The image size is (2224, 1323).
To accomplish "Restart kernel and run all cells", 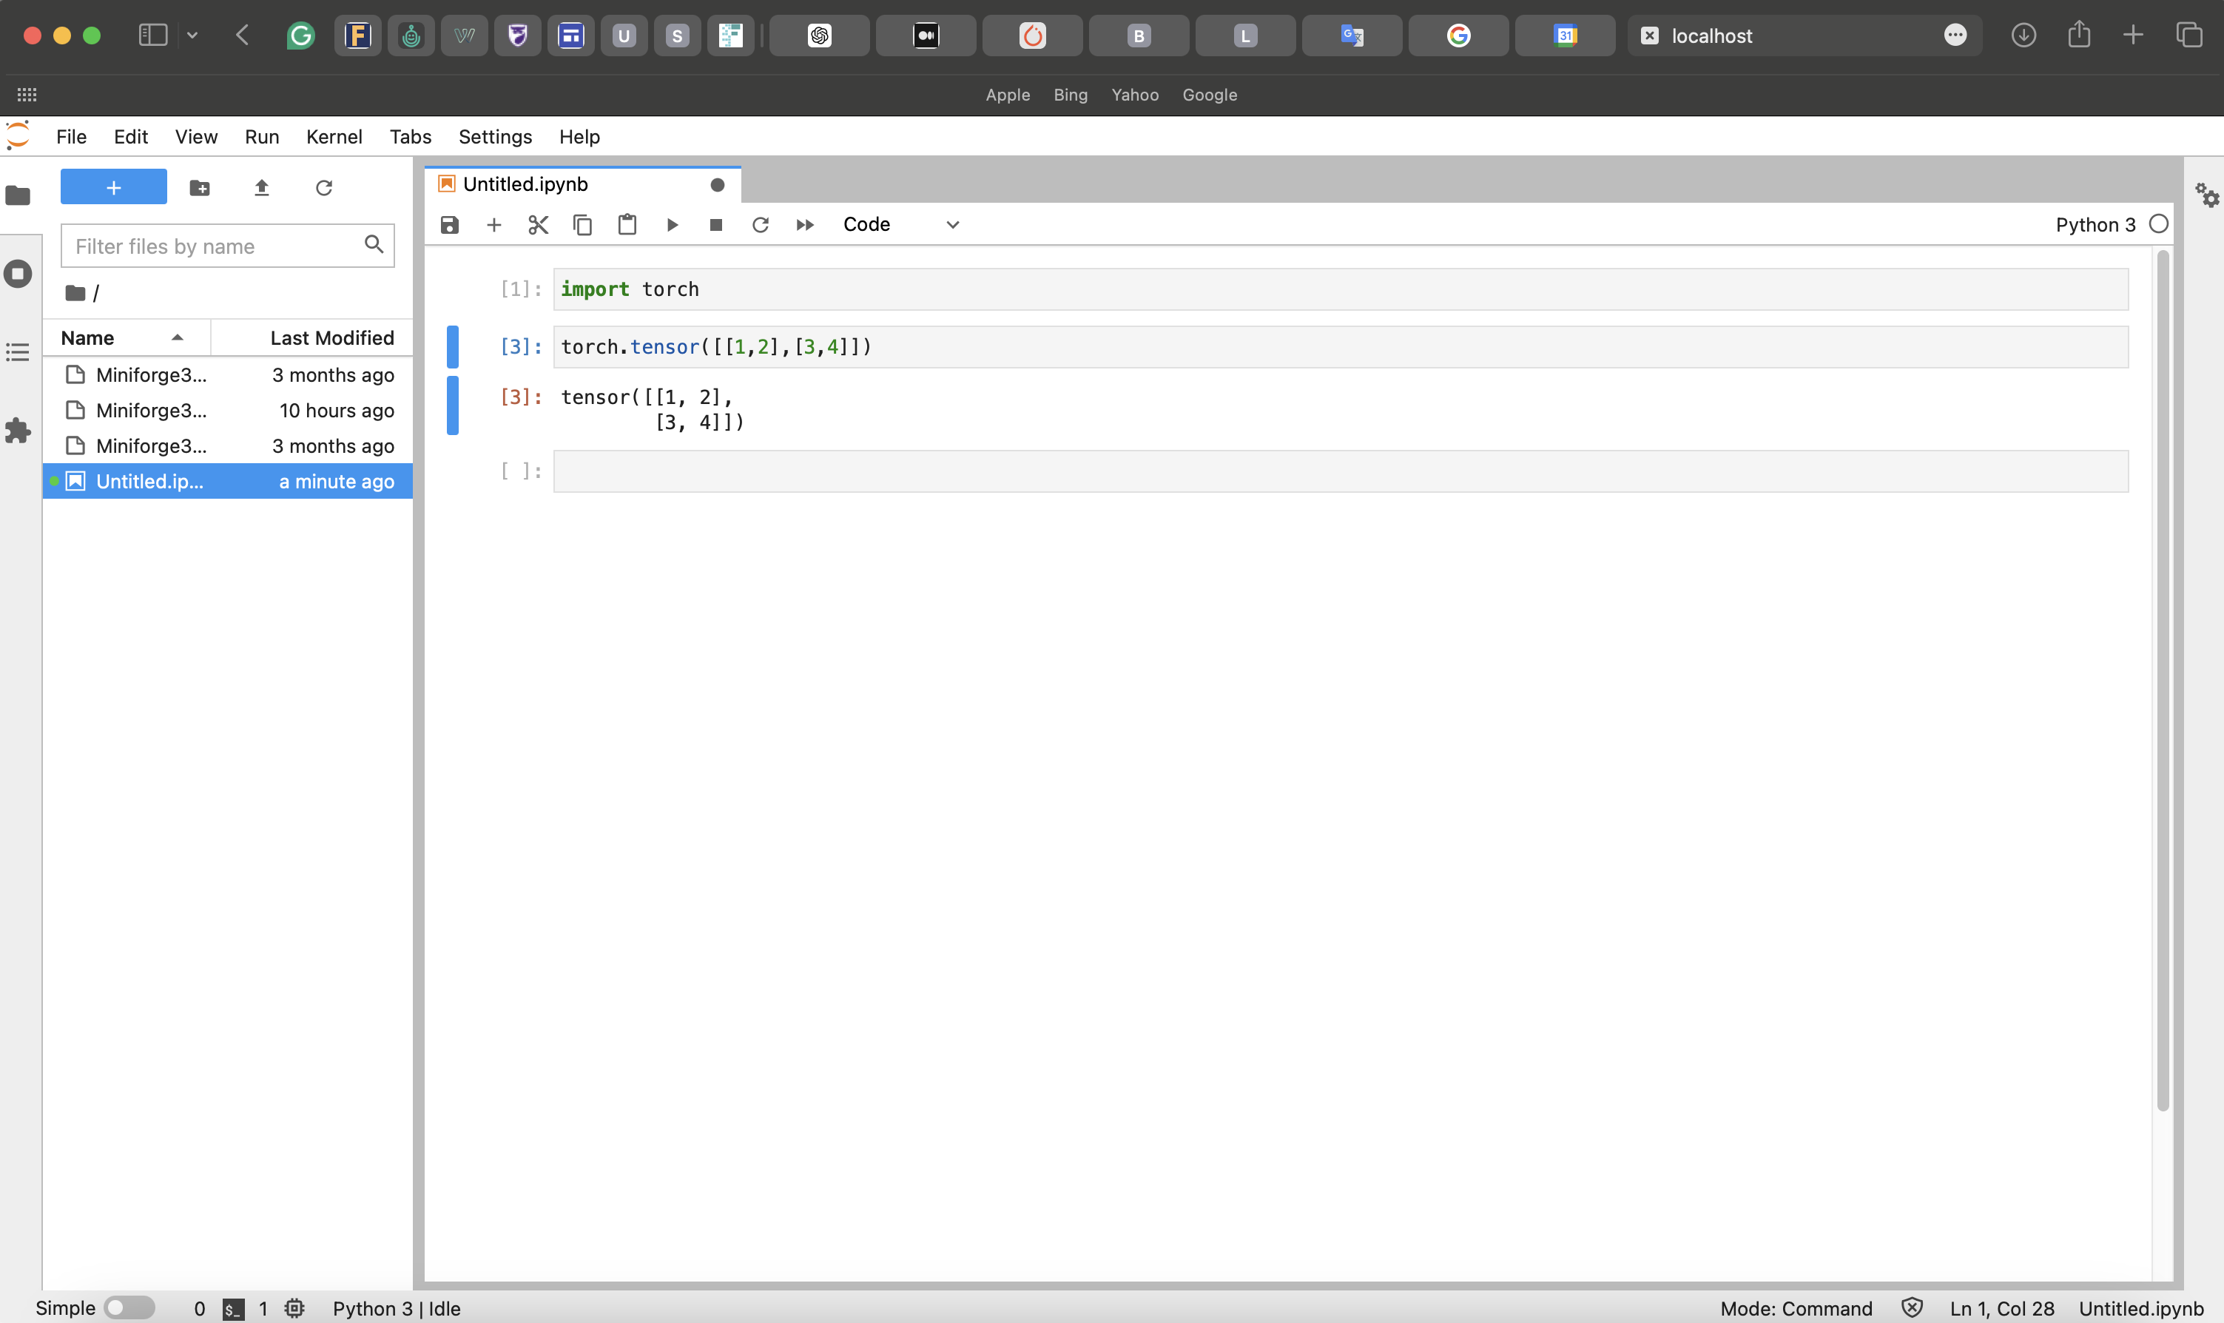I will tap(805, 225).
